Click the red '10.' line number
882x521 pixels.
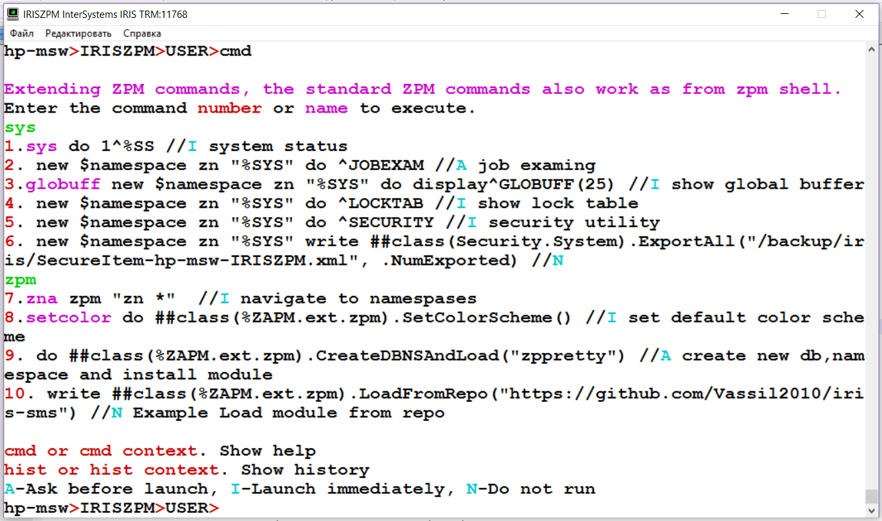(x=15, y=394)
